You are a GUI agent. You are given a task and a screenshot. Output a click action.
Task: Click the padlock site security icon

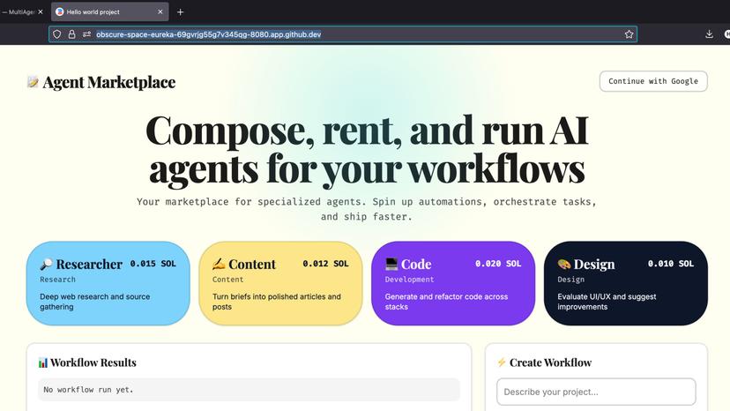click(x=71, y=34)
